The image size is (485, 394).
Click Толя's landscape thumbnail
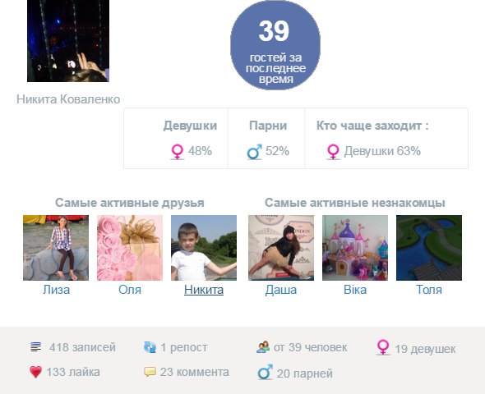[x=429, y=248]
